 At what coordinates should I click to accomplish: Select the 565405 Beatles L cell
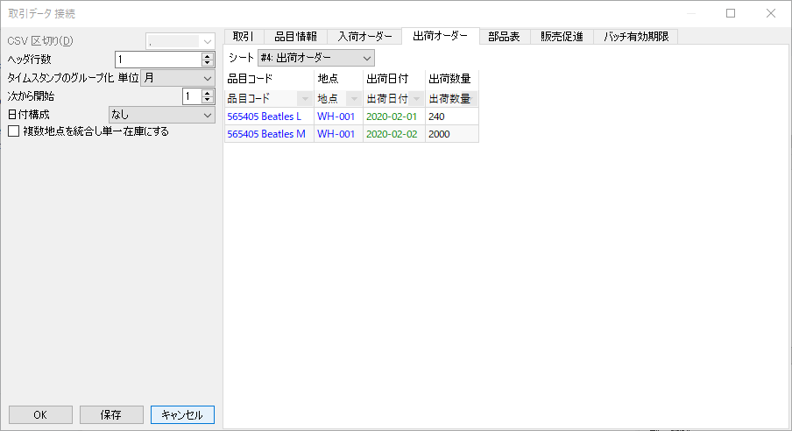pyautogui.click(x=264, y=117)
